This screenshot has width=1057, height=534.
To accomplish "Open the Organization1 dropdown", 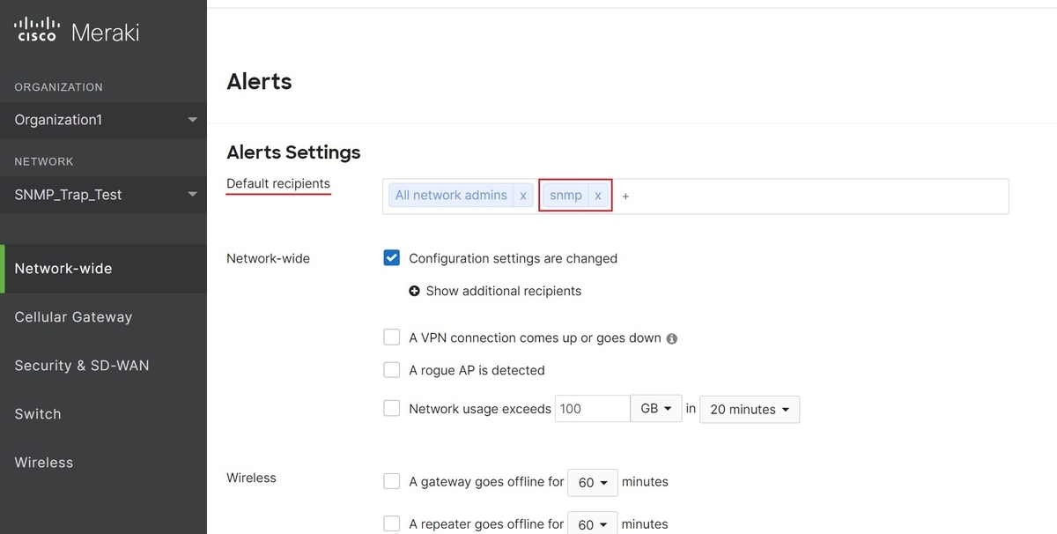I will tap(104, 120).
